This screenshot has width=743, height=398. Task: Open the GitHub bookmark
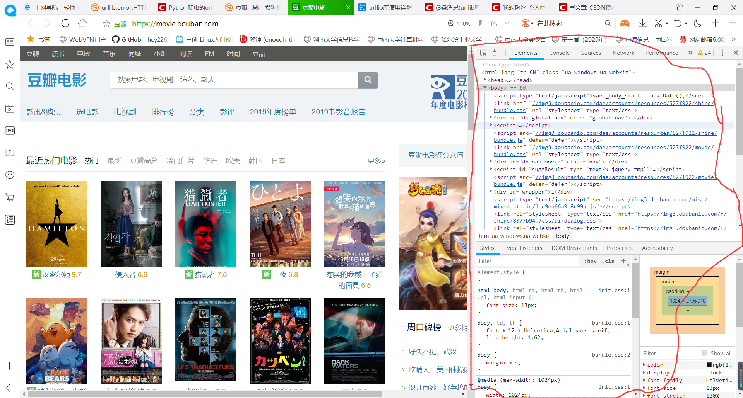[x=140, y=39]
